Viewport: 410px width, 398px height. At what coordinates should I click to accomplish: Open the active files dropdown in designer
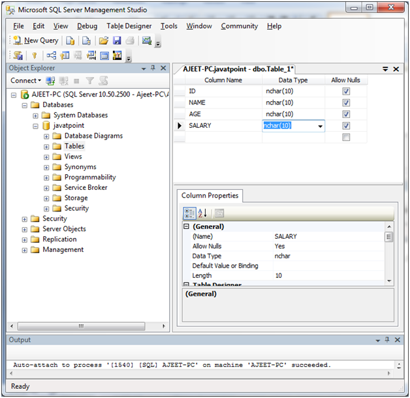coord(385,69)
